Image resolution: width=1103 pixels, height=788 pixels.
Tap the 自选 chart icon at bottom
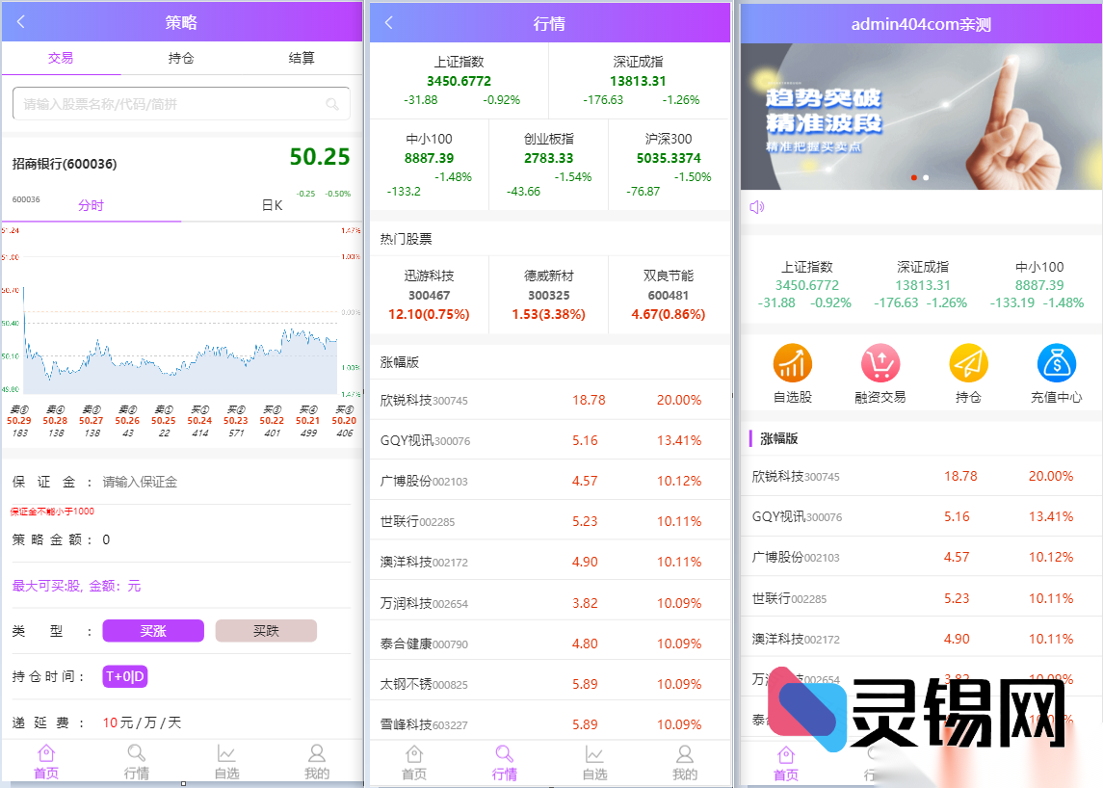point(226,761)
